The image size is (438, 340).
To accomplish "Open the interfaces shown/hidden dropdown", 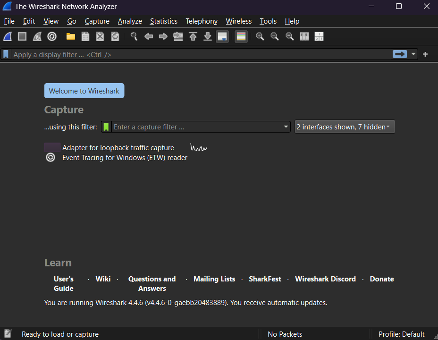I will click(345, 127).
